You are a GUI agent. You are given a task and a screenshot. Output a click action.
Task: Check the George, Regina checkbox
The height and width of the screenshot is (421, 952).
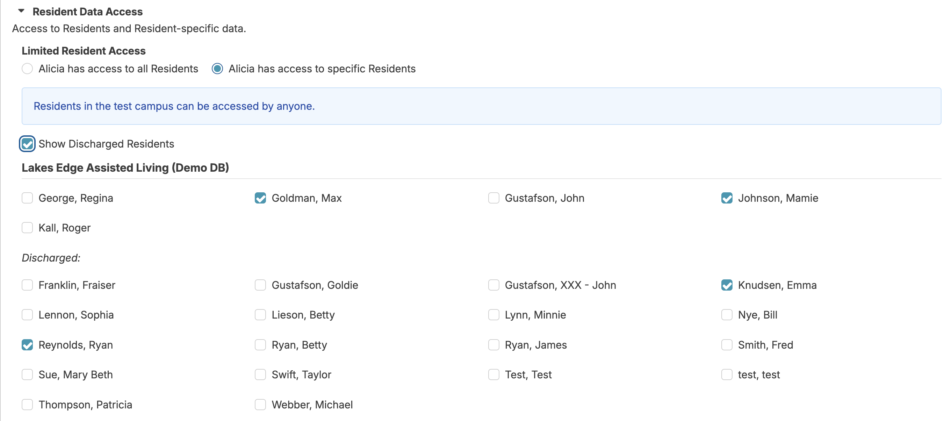(x=27, y=198)
